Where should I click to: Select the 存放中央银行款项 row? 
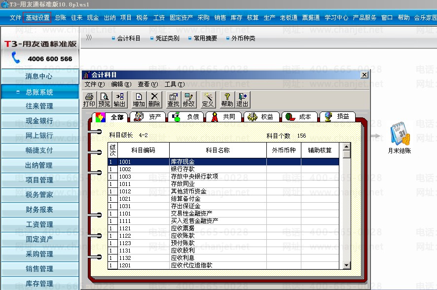click(223, 177)
